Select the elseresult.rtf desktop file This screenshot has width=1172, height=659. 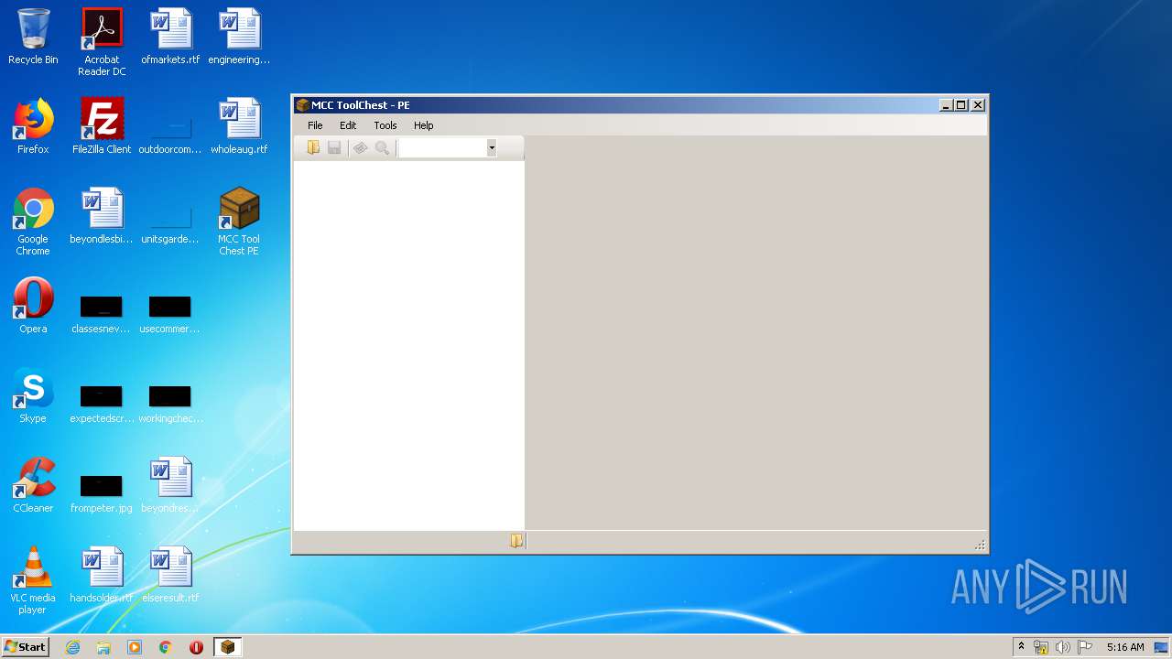coord(170,575)
